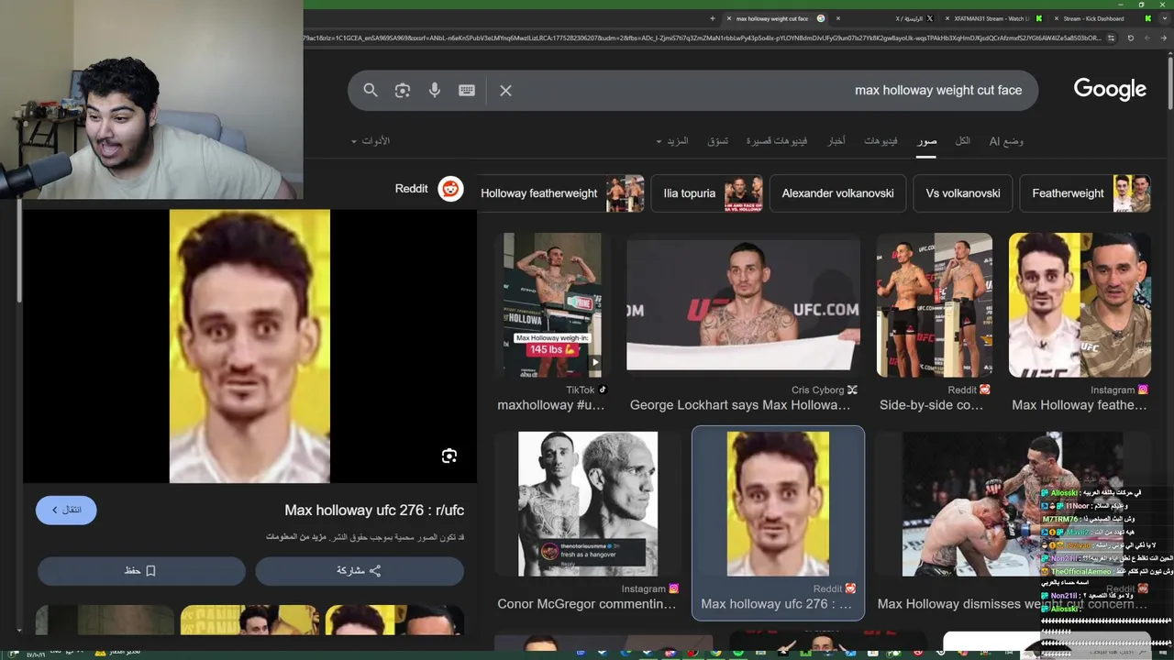Image resolution: width=1174 pixels, height=660 pixels.
Task: Switch to فيديوهات (Videos) tab
Action: pyautogui.click(x=880, y=141)
